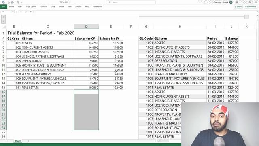
Task: Select the Sheet1 tab
Action: [x=18, y=141]
